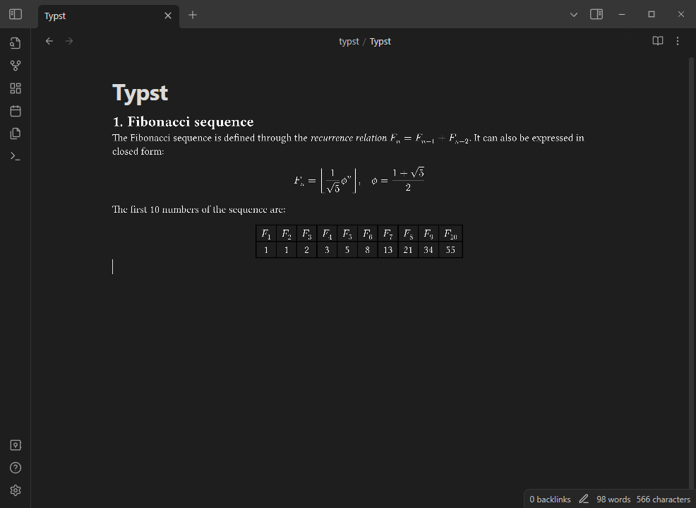This screenshot has width=696, height=508.
Task: Open today's daily note calendar icon
Action: coord(16,111)
